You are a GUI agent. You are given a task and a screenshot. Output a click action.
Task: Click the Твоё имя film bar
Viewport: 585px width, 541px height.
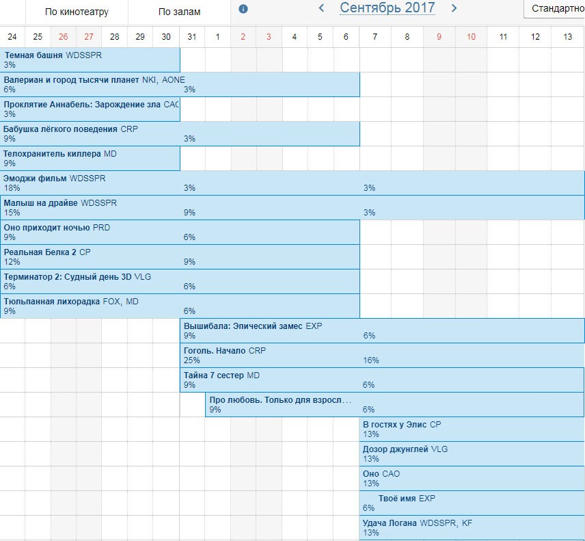pos(472,503)
